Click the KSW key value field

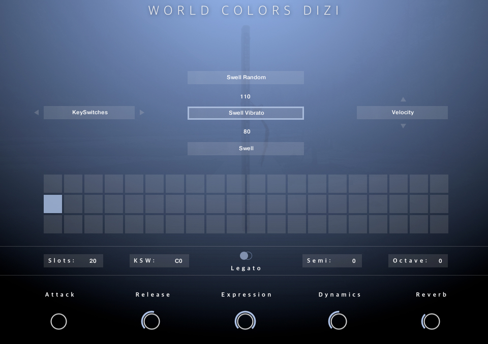point(178,261)
